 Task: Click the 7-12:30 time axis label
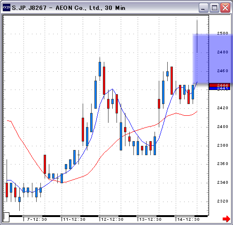[37, 219]
